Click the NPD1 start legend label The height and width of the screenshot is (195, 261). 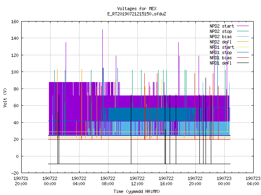tap(222, 47)
